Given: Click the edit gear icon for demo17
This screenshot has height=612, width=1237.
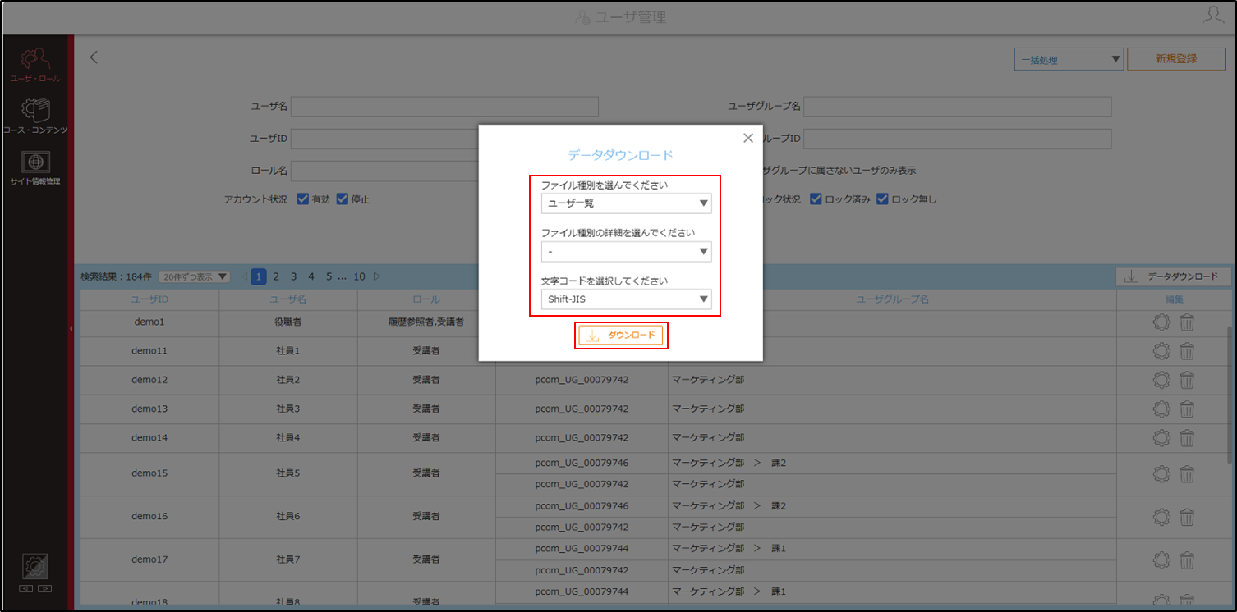Looking at the screenshot, I should (x=1161, y=560).
